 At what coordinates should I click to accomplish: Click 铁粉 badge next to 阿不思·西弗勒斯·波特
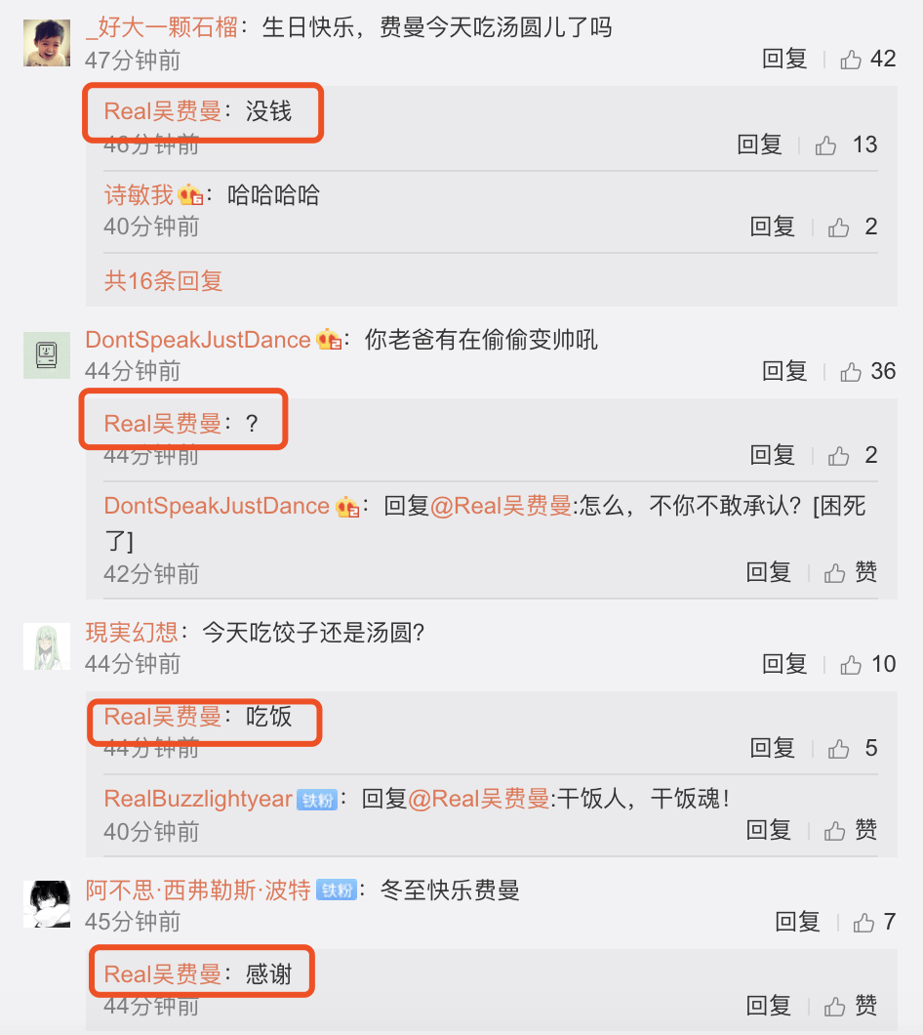(x=337, y=890)
